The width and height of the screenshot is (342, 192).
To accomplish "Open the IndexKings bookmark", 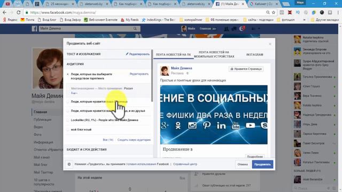I will tap(158, 20).
